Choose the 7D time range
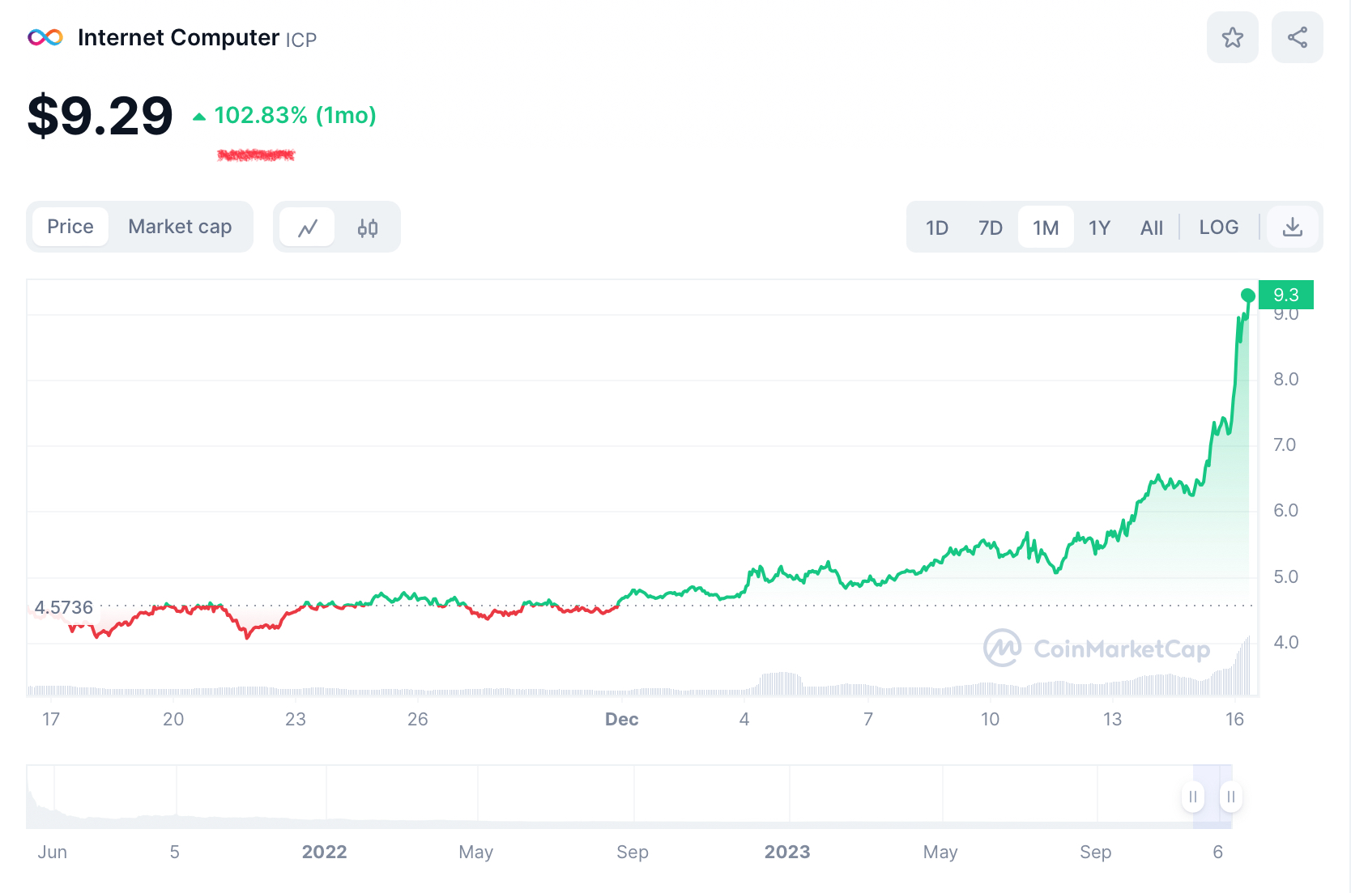 991,228
